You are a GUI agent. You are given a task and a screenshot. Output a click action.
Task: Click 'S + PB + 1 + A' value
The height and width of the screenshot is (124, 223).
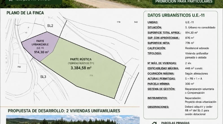click(x=194, y=79)
